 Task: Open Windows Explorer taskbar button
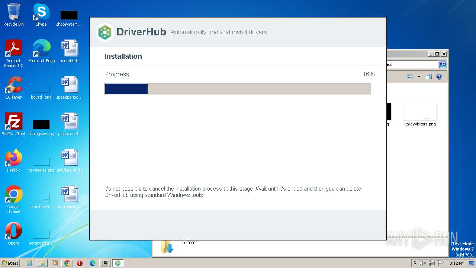(42, 263)
